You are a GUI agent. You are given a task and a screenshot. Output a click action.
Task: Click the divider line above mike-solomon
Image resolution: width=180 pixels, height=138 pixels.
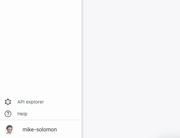[41, 120]
